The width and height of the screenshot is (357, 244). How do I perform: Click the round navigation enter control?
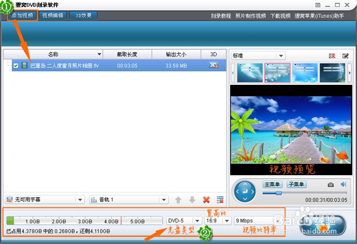(245, 192)
